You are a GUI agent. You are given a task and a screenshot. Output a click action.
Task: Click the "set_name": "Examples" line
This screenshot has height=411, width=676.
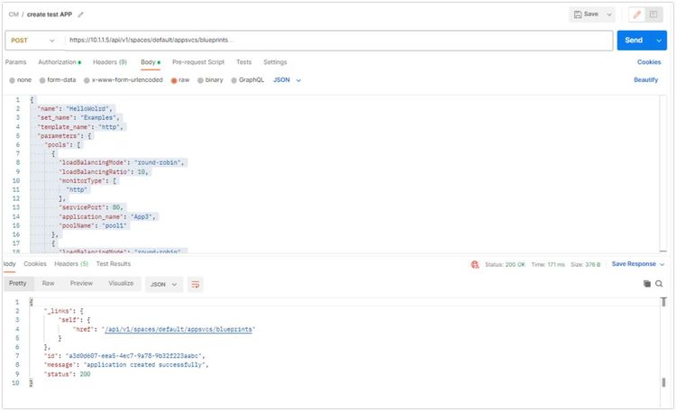[78, 118]
